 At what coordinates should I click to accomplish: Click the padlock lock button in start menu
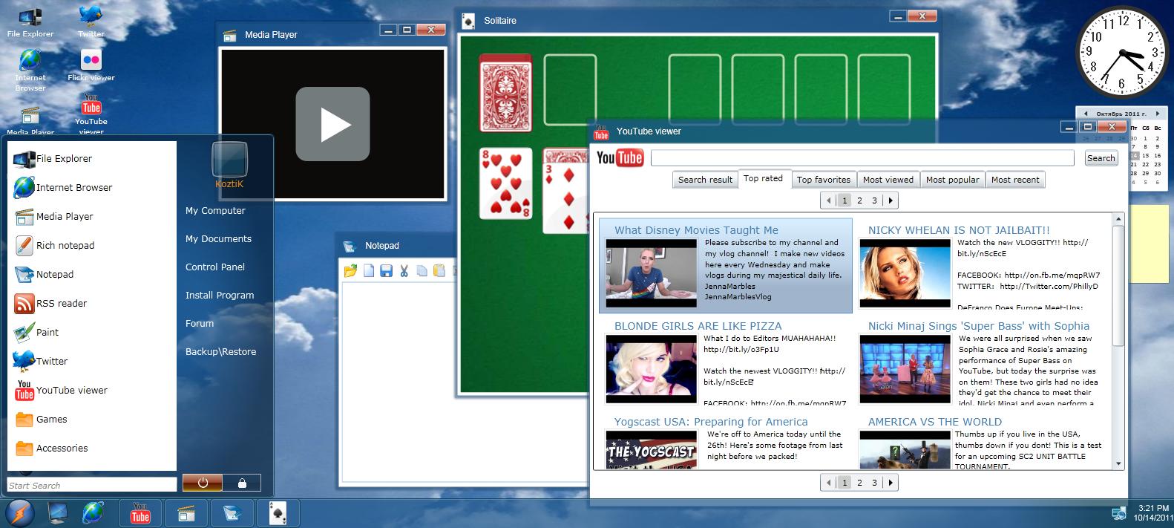(x=242, y=483)
